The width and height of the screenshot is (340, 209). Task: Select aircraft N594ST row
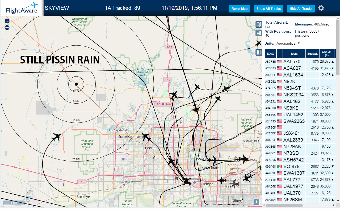[x=300, y=88]
